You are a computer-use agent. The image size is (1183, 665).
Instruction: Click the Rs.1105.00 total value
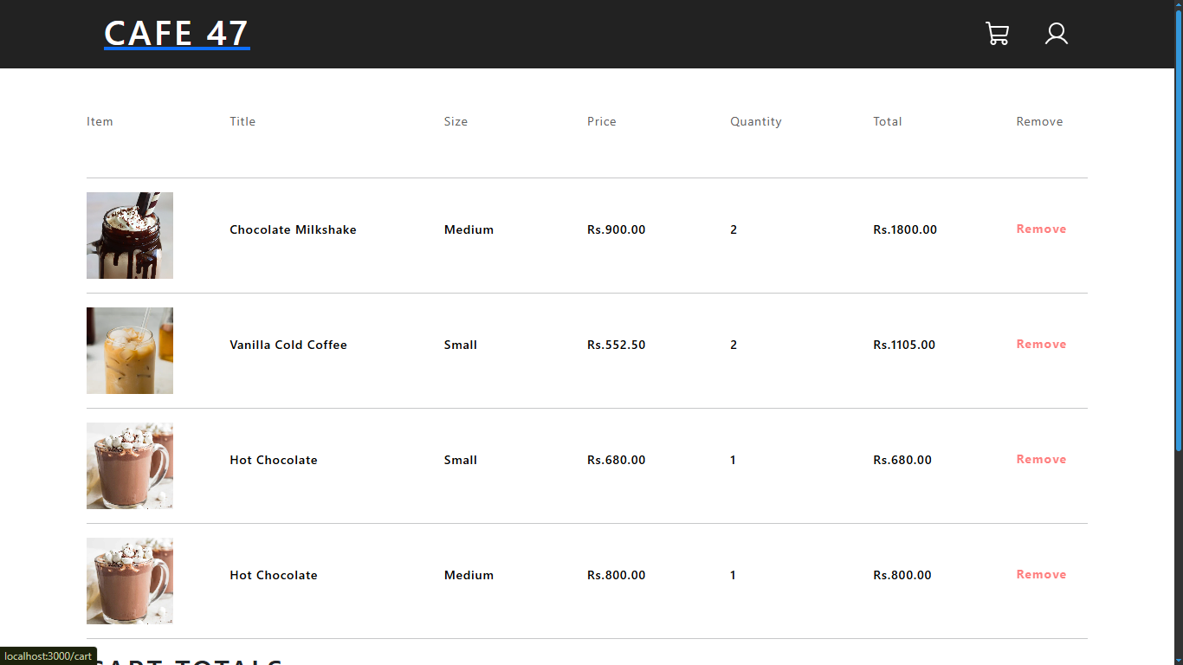tap(904, 345)
